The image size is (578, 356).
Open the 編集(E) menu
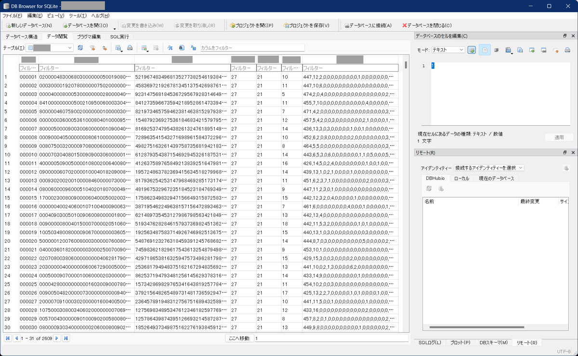pos(35,16)
